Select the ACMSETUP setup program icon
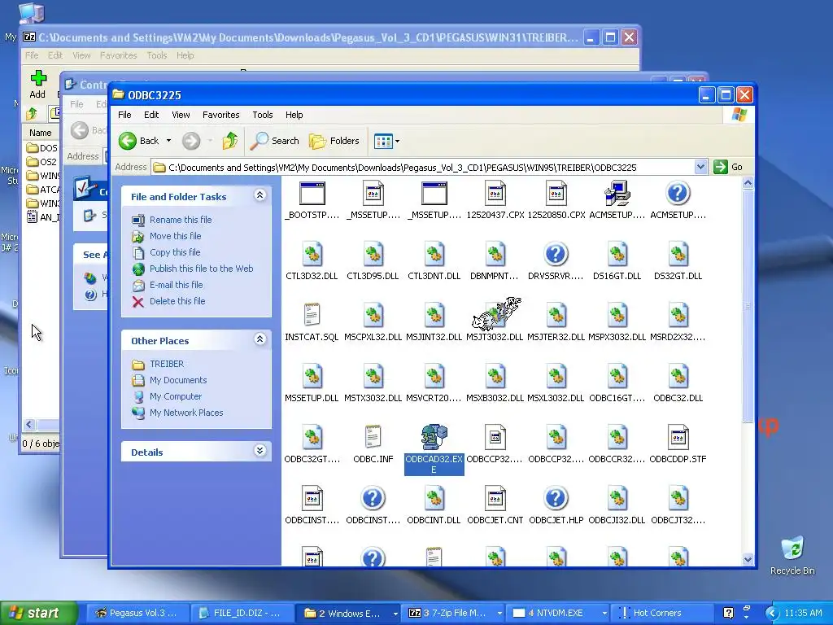Image resolution: width=833 pixels, height=625 pixels. (x=617, y=193)
